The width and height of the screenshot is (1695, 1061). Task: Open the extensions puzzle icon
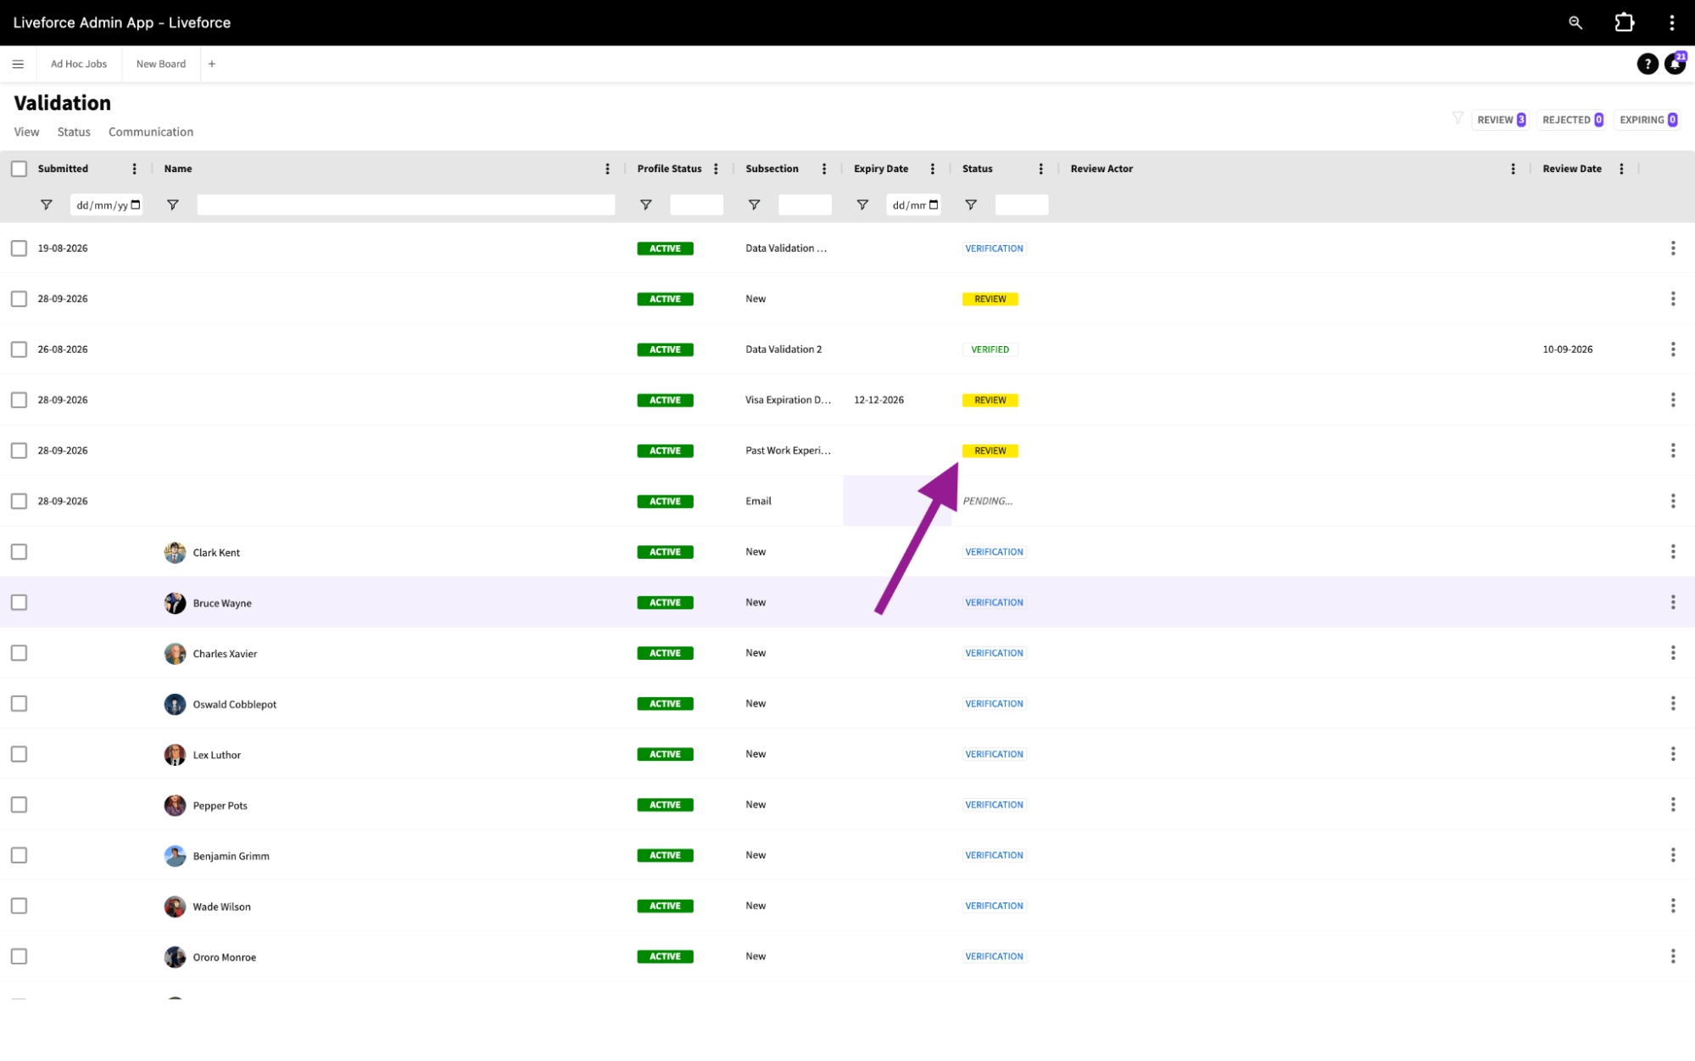pos(1624,23)
